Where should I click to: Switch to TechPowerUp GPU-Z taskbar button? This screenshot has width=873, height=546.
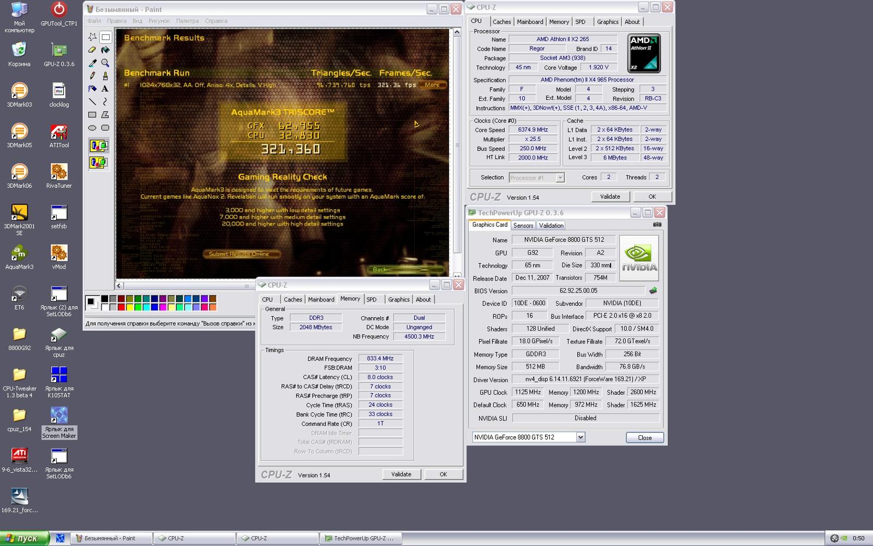361,538
